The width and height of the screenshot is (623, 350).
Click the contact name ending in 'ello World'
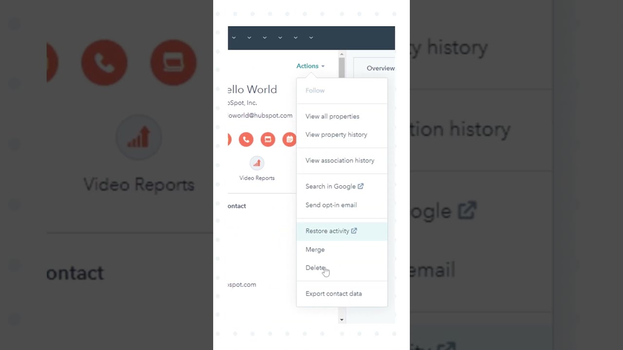252,89
